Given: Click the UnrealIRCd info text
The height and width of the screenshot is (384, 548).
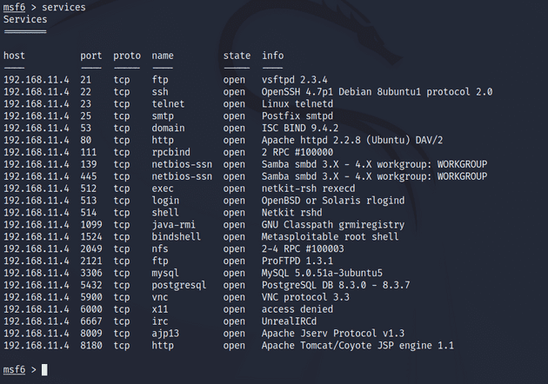Looking at the screenshot, I should point(290,321).
